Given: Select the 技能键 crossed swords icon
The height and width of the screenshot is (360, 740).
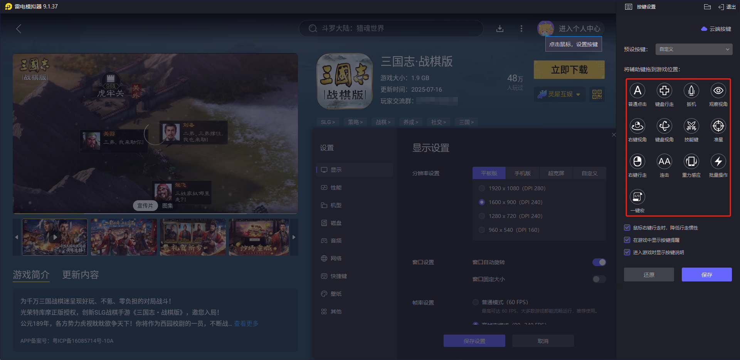Looking at the screenshot, I should 691,126.
